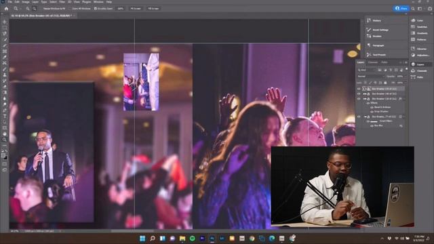Set the foreground color swatch
The height and width of the screenshot is (244, 434).
[x=3, y=156]
